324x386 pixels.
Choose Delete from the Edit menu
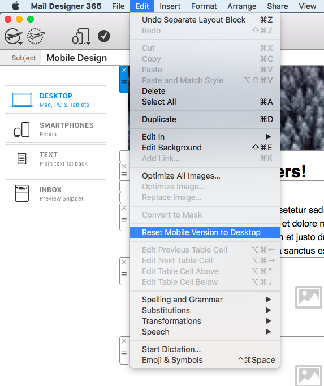coord(205,91)
